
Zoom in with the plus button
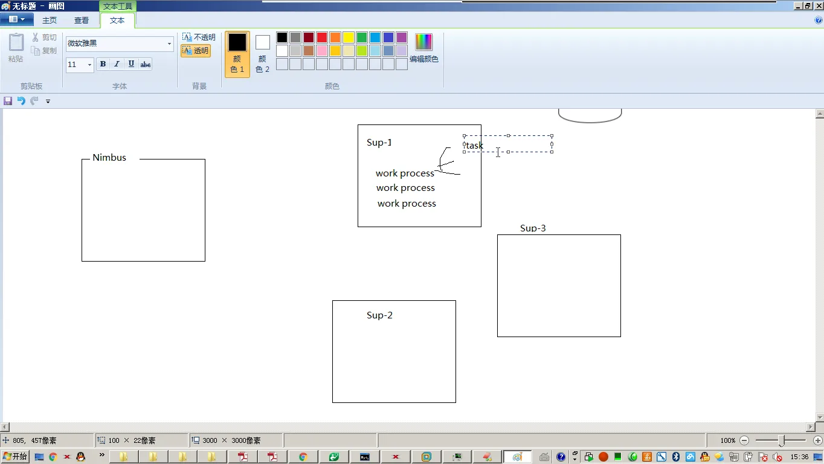click(818, 440)
